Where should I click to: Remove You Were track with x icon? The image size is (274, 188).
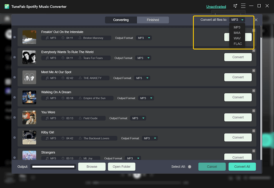[254, 111]
